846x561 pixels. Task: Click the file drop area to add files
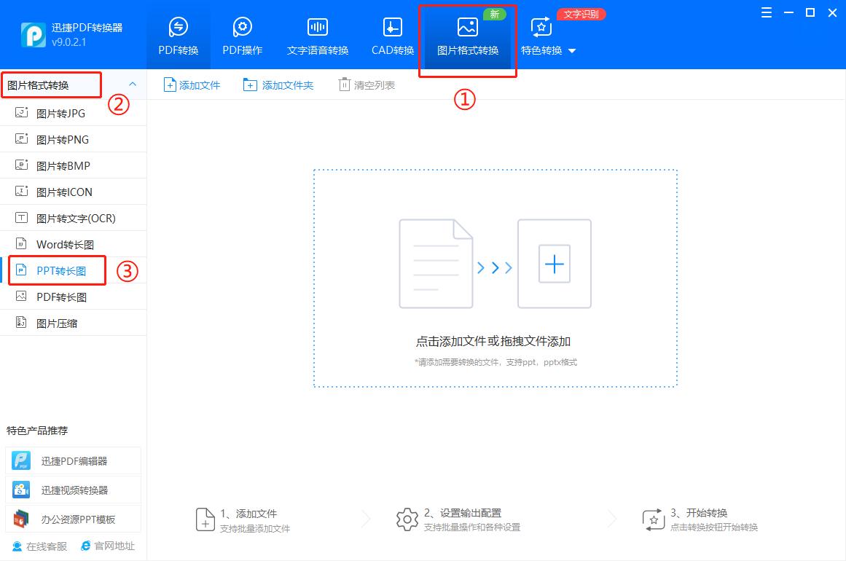coord(496,277)
